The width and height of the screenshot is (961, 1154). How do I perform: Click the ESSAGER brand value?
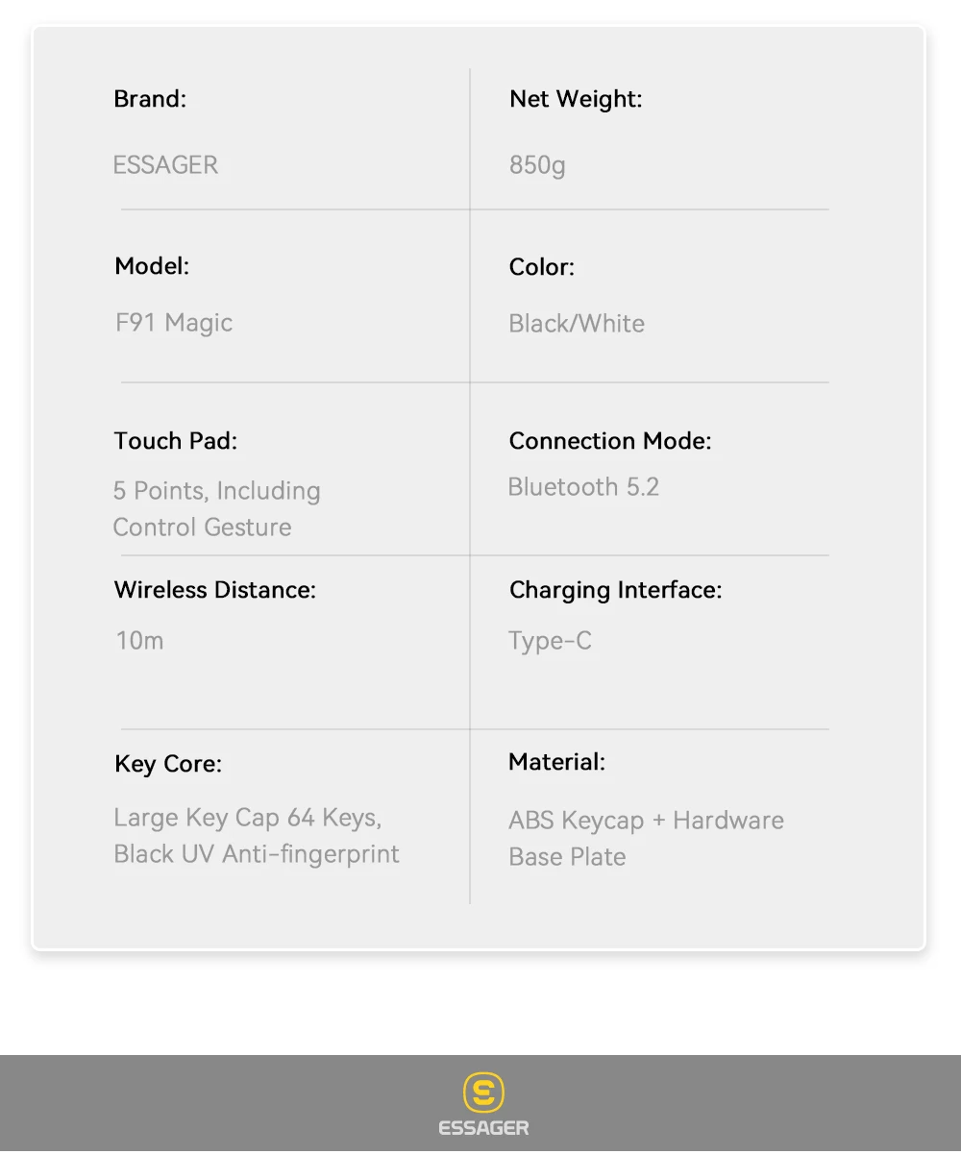tap(165, 165)
